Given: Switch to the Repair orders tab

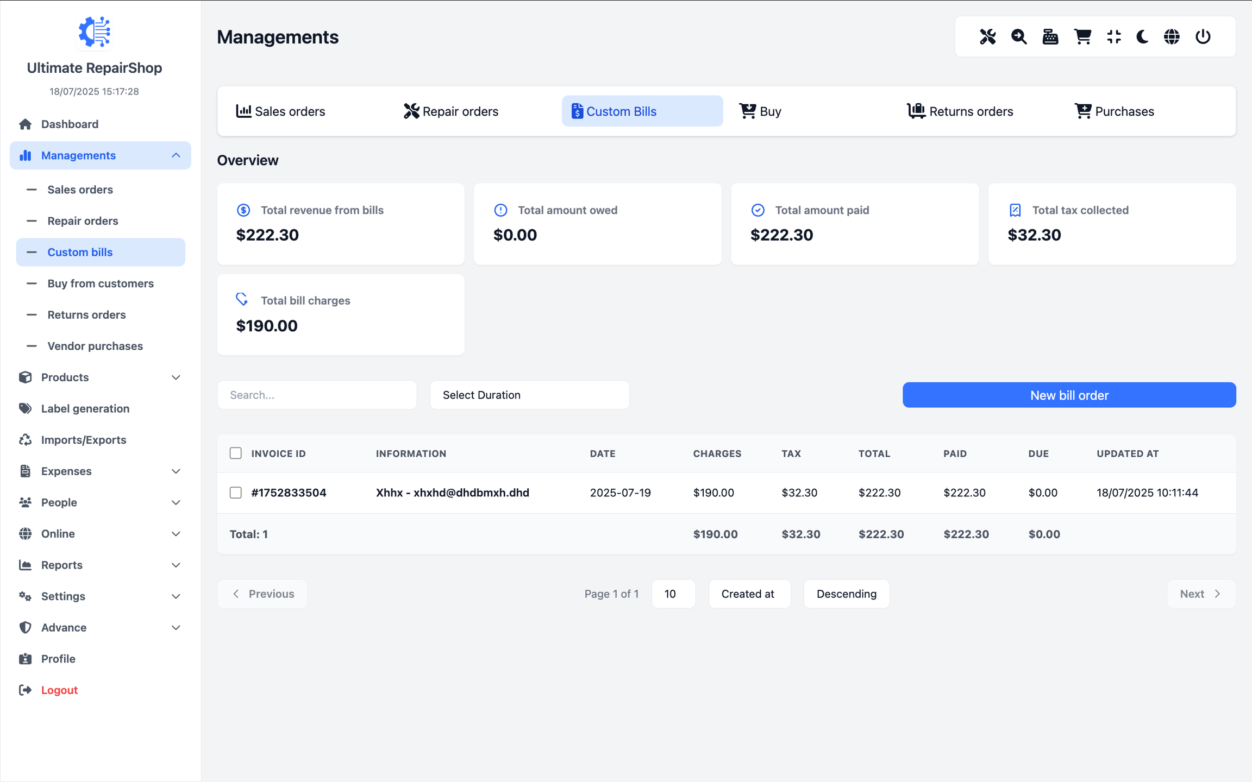Looking at the screenshot, I should click(451, 111).
